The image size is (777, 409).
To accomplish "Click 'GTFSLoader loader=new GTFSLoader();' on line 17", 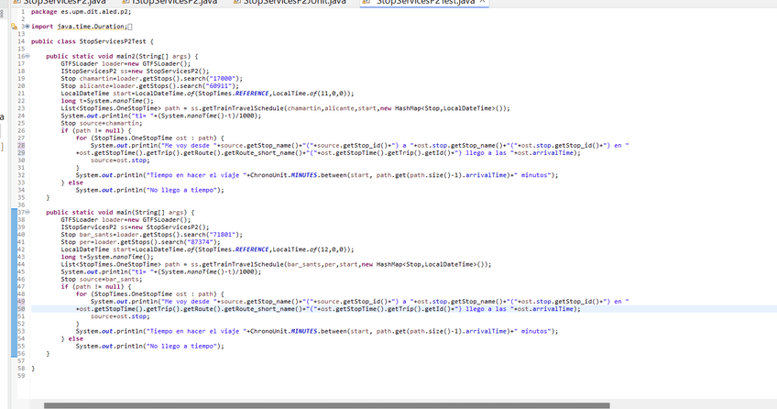I will 126,64.
